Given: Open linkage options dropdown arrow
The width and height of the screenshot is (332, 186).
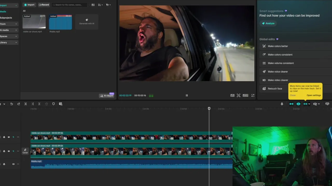Looking at the screenshot, I should (x=309, y=104).
